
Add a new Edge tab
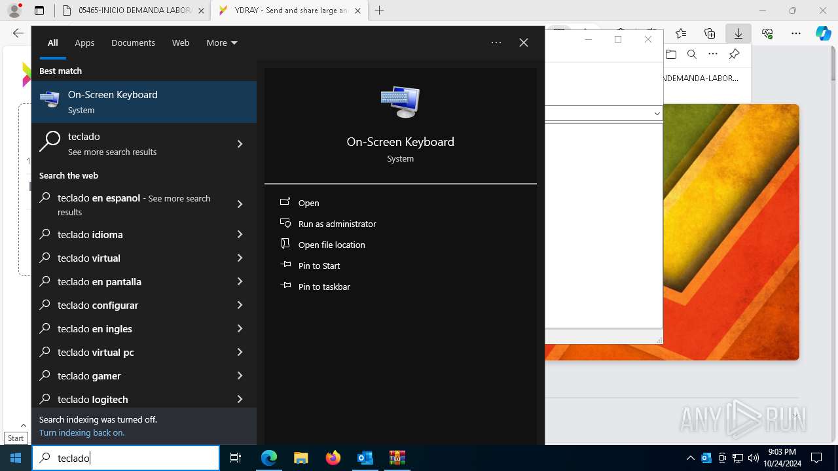[379, 10]
